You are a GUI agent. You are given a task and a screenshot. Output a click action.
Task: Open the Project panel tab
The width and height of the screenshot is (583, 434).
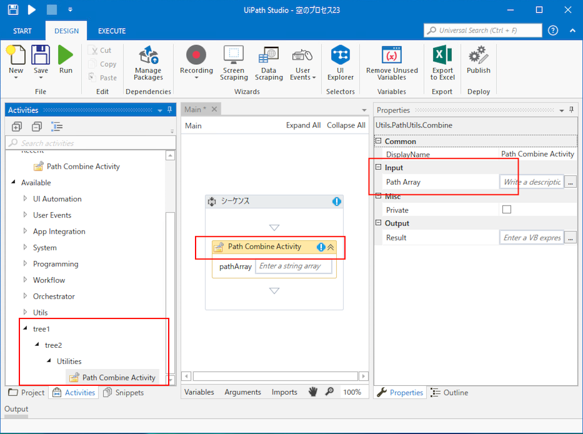pyautogui.click(x=26, y=392)
